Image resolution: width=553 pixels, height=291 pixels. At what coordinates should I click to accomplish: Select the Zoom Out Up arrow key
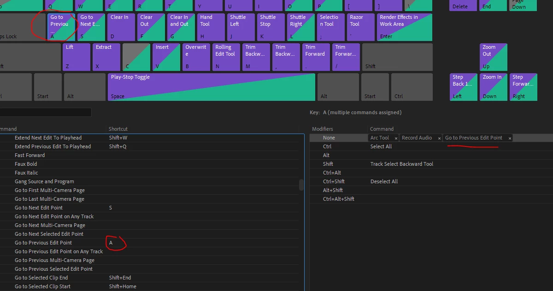[494, 57]
